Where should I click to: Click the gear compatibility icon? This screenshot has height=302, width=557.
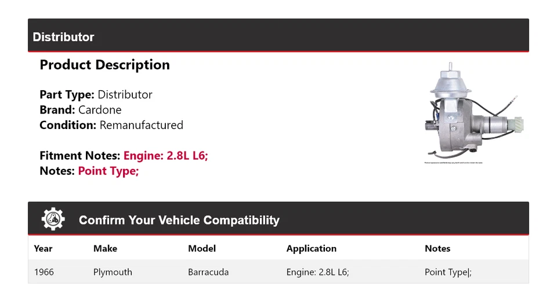(53, 219)
